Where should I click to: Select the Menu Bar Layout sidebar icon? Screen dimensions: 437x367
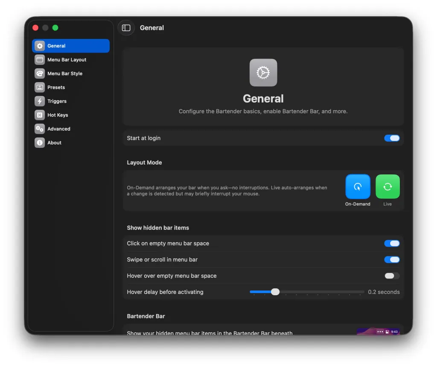coord(40,59)
